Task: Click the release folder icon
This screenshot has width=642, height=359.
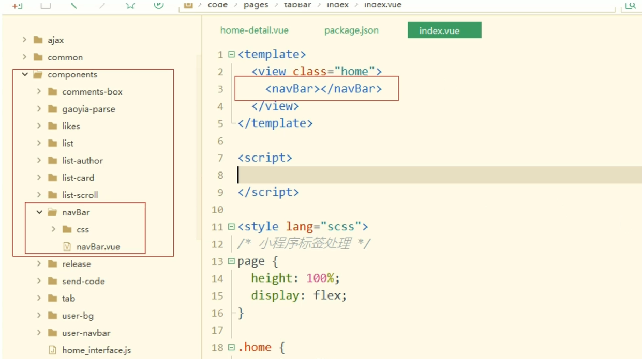Action: pos(52,264)
